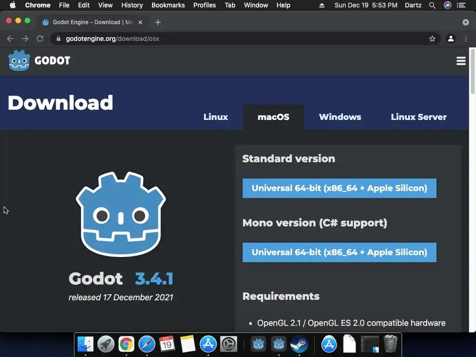Close the Godot Engine Download tab
The height and width of the screenshot is (357, 476).
[140, 22]
